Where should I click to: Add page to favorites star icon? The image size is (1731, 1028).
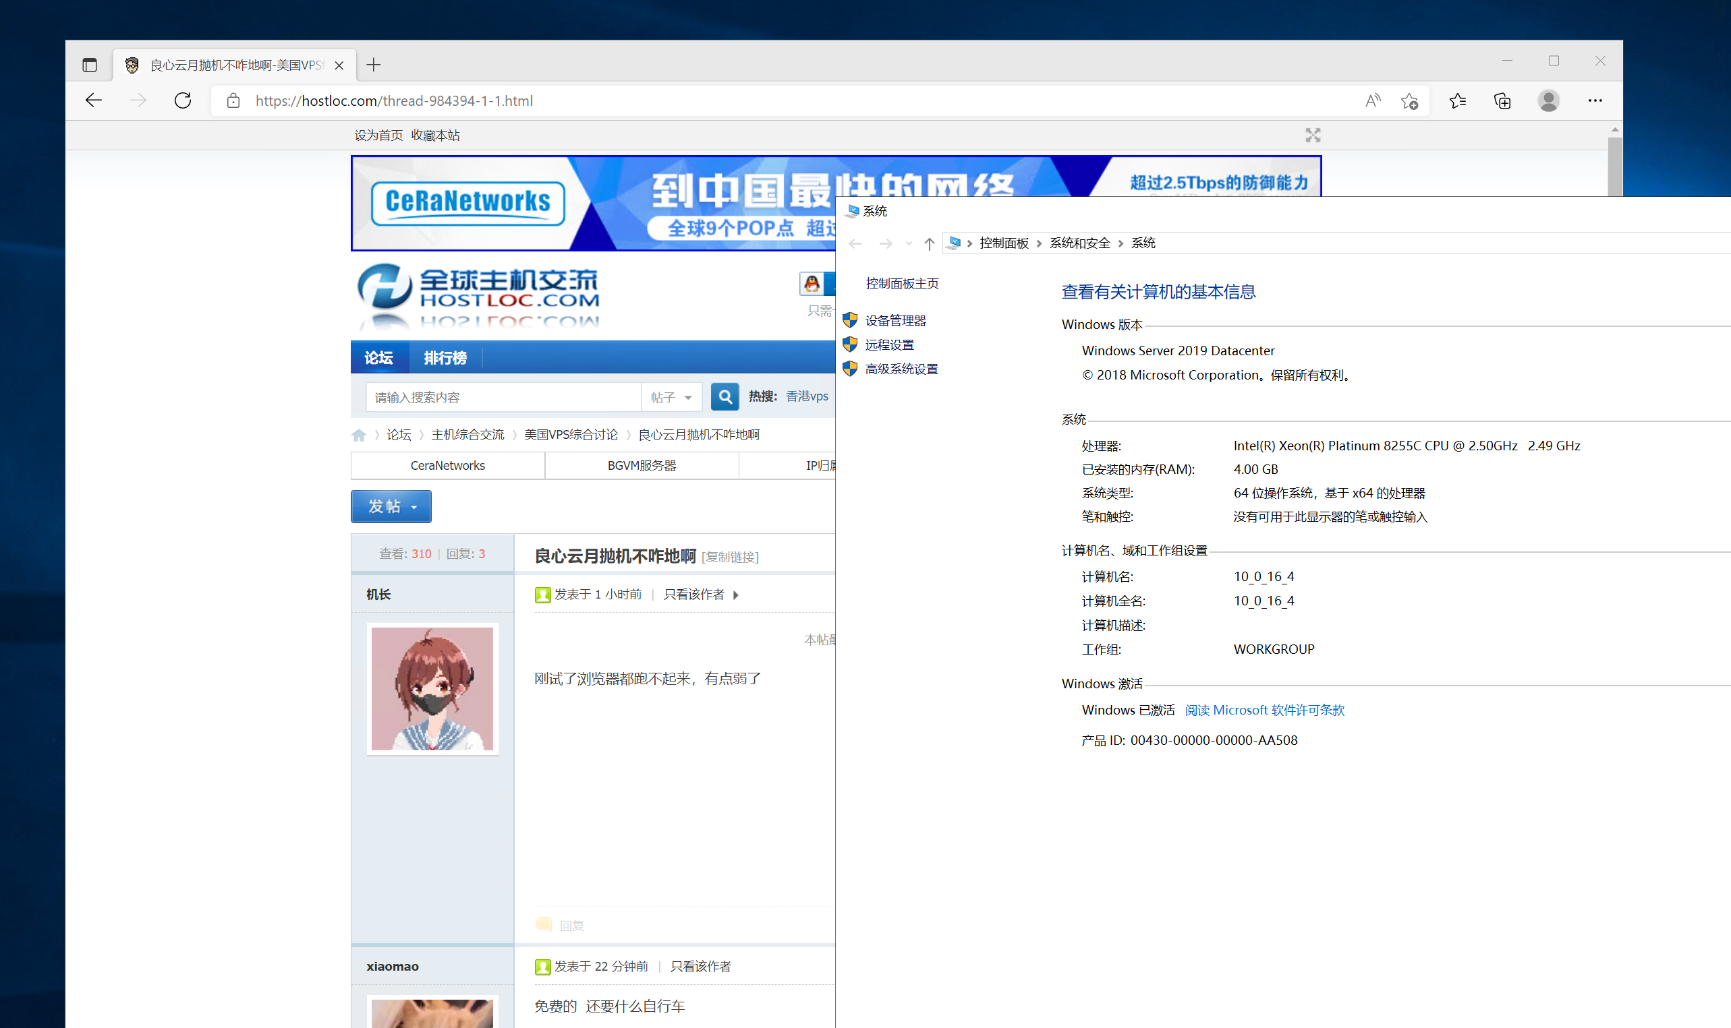[1409, 101]
